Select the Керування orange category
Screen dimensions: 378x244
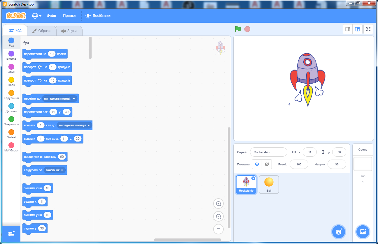point(11,95)
